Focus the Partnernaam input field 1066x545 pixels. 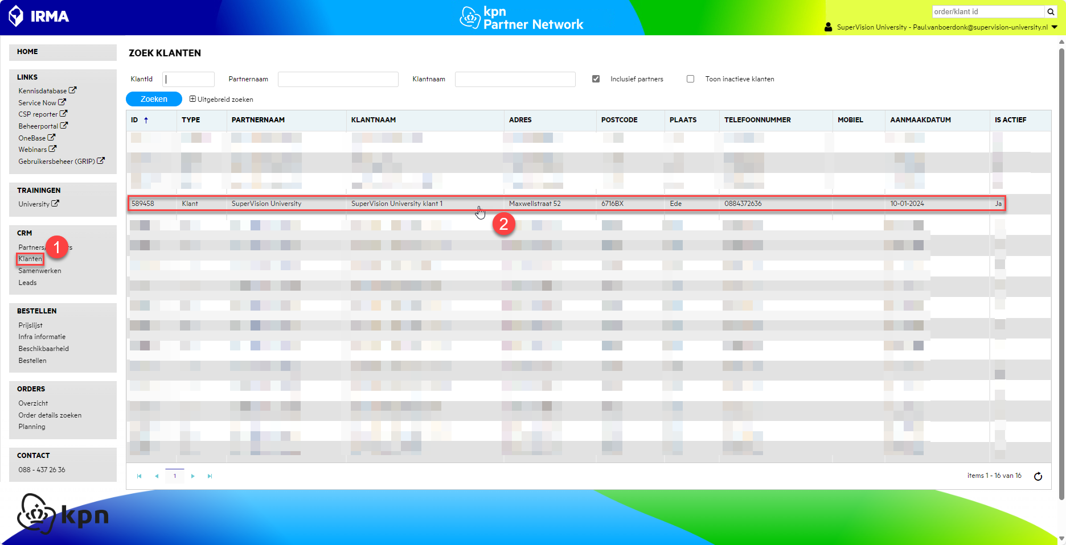coord(338,79)
